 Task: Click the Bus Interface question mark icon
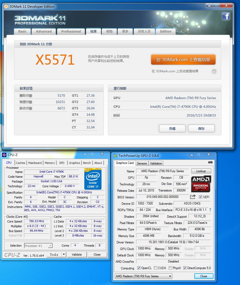[210, 210]
